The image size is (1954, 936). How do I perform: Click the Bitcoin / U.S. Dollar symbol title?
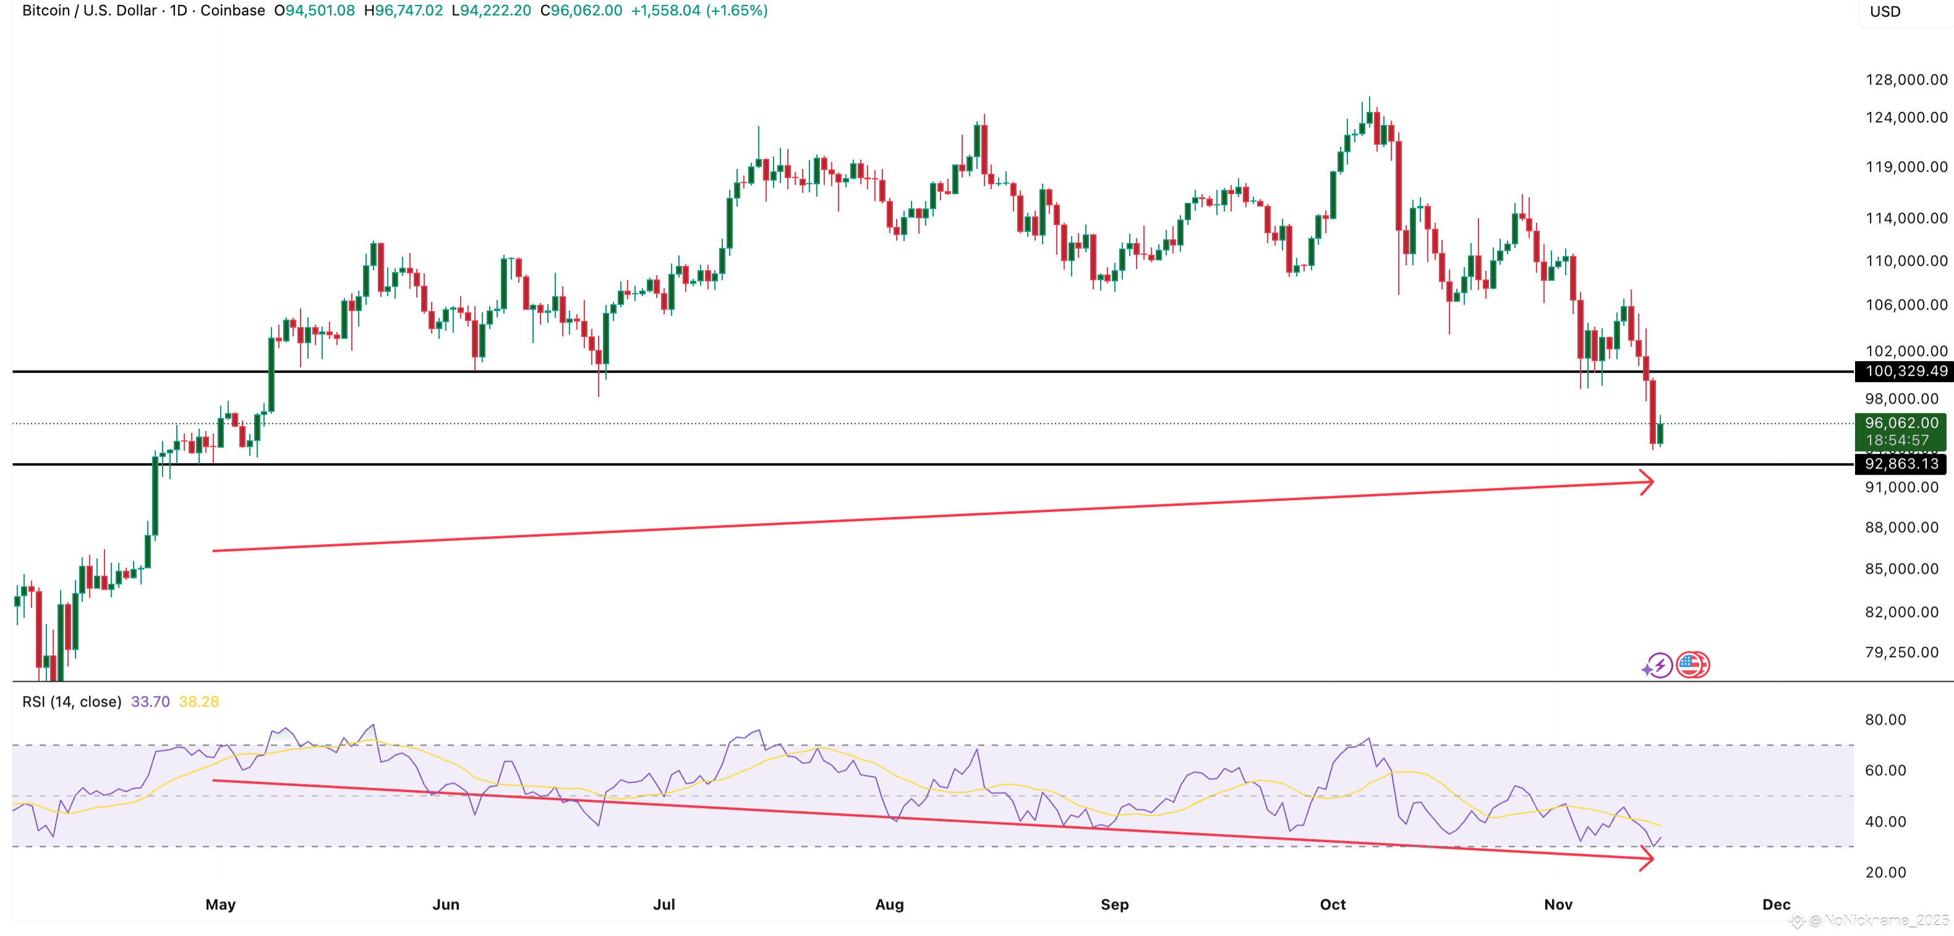pyautogui.click(x=90, y=11)
